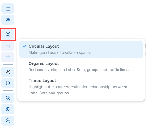Click the zoom in magnifier
The image size is (148, 128).
tap(8, 109)
